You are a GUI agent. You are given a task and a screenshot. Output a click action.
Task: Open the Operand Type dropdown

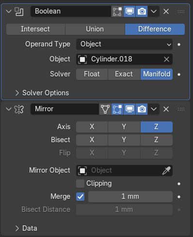click(124, 44)
